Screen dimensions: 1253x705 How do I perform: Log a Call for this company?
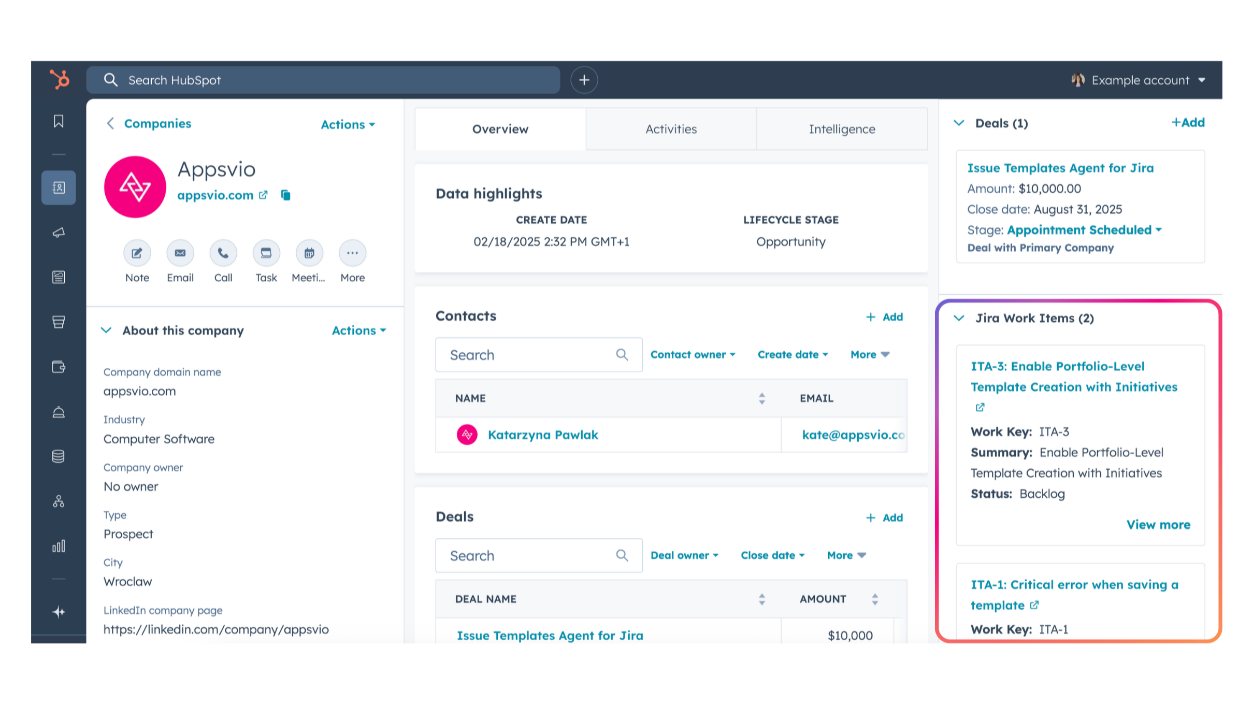[x=223, y=253]
